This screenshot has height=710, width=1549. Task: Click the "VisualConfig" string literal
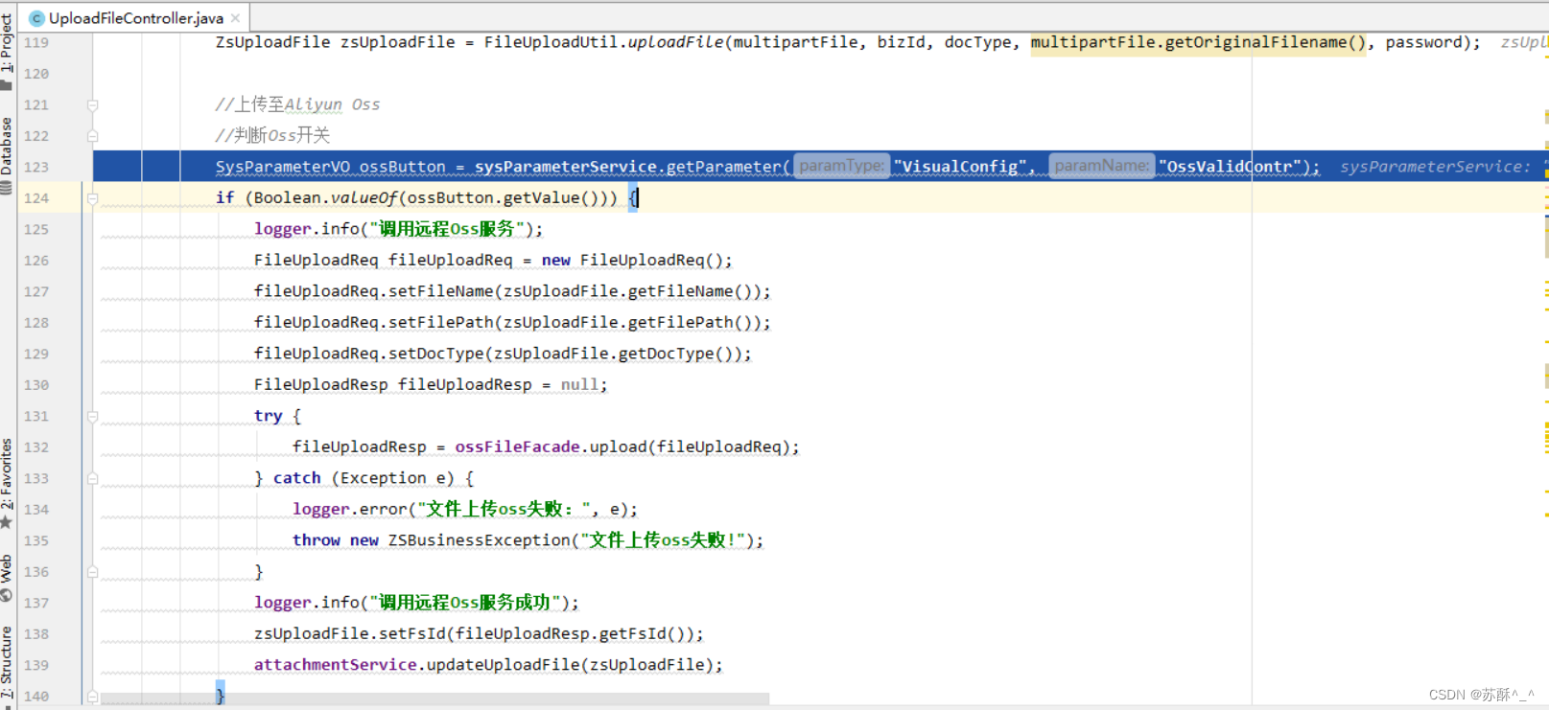click(x=960, y=167)
